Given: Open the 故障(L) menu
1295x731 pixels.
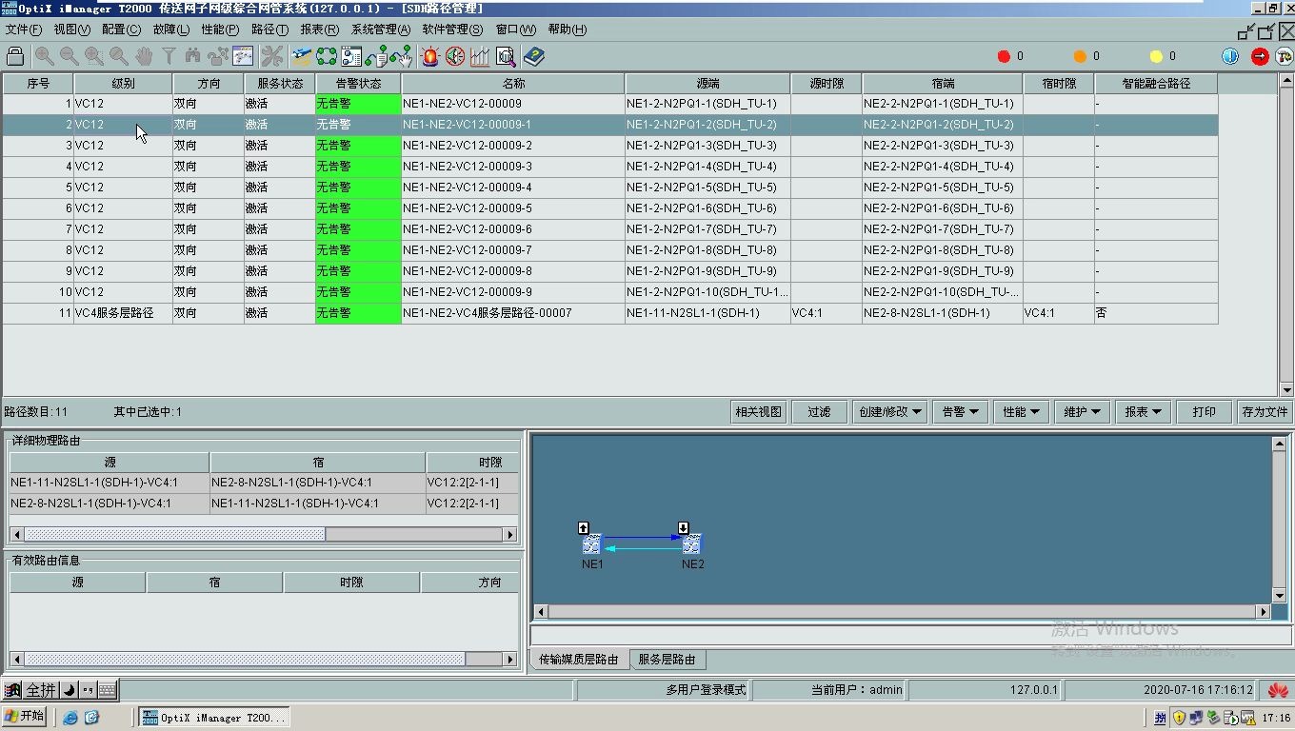Looking at the screenshot, I should (x=171, y=30).
